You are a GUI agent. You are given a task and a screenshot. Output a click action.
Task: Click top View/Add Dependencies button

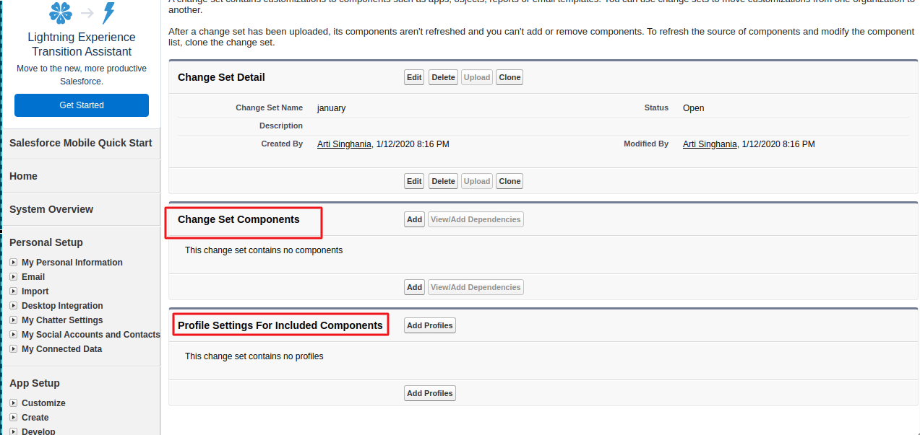[x=476, y=219]
